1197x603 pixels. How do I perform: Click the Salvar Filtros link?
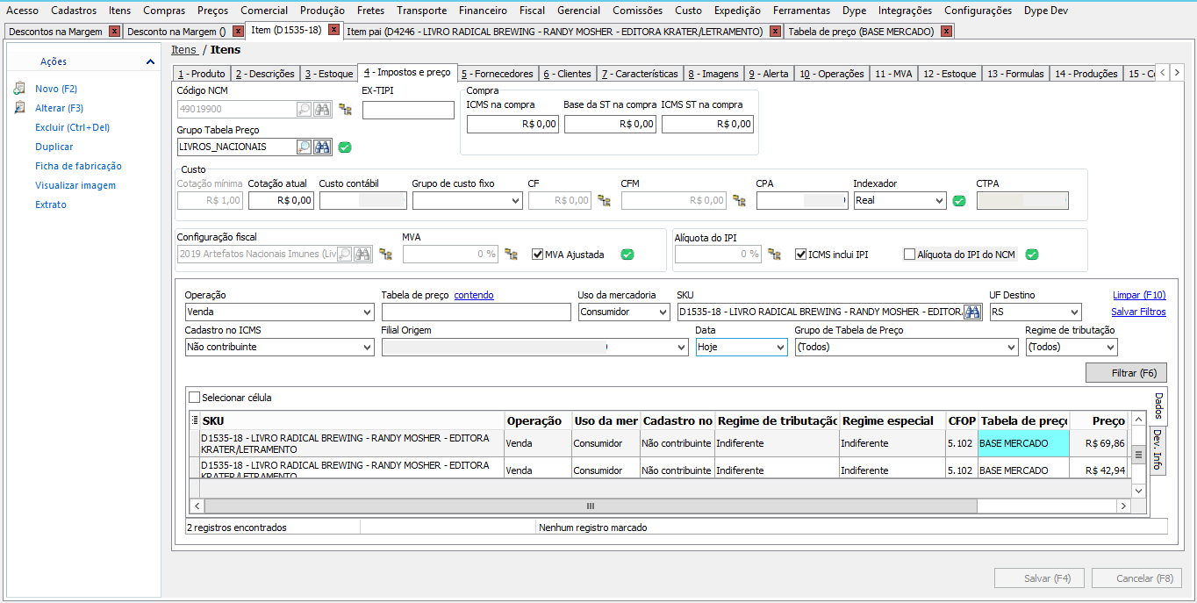click(1138, 312)
